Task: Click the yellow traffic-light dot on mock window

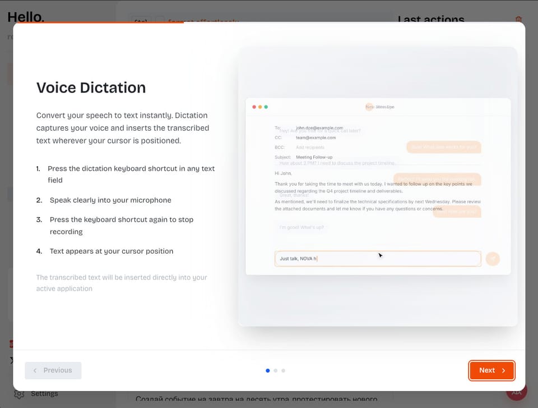Action: tap(259, 106)
